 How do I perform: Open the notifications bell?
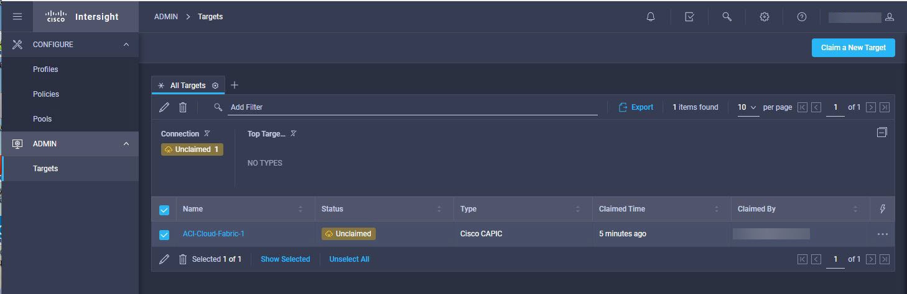[651, 17]
